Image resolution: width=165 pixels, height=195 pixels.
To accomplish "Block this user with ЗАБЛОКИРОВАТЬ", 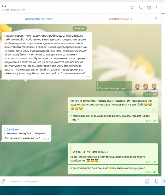I will (x=120, y=19).
